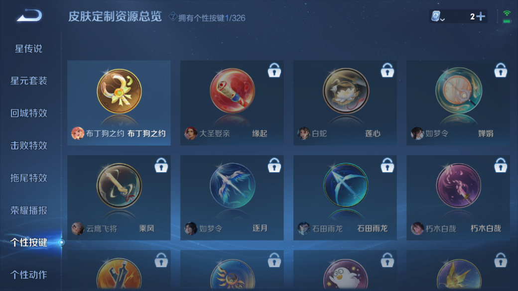The image size is (518, 291).
Task: Select the 石田雨龙 blue bow key icon
Action: click(346, 185)
